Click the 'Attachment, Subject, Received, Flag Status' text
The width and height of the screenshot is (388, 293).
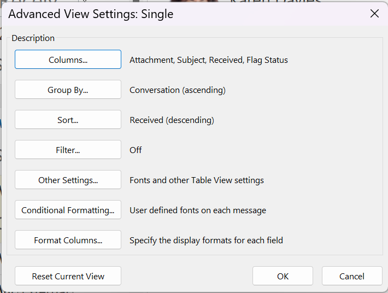pyautogui.click(x=209, y=60)
